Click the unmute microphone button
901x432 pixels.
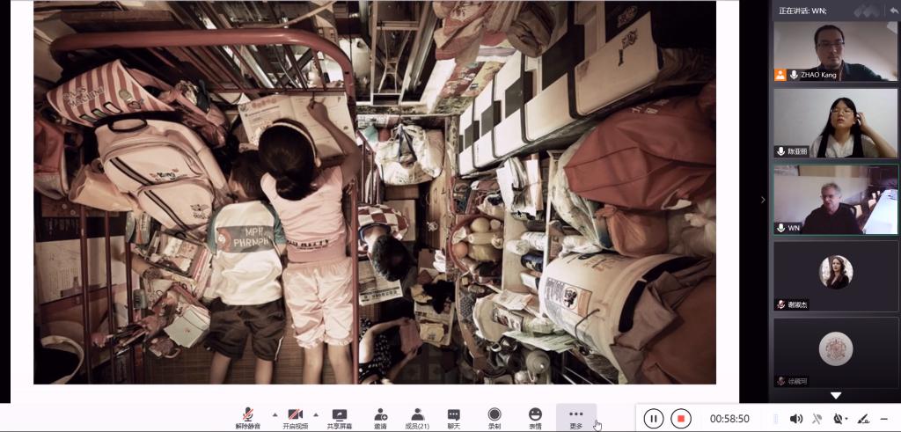(249, 417)
